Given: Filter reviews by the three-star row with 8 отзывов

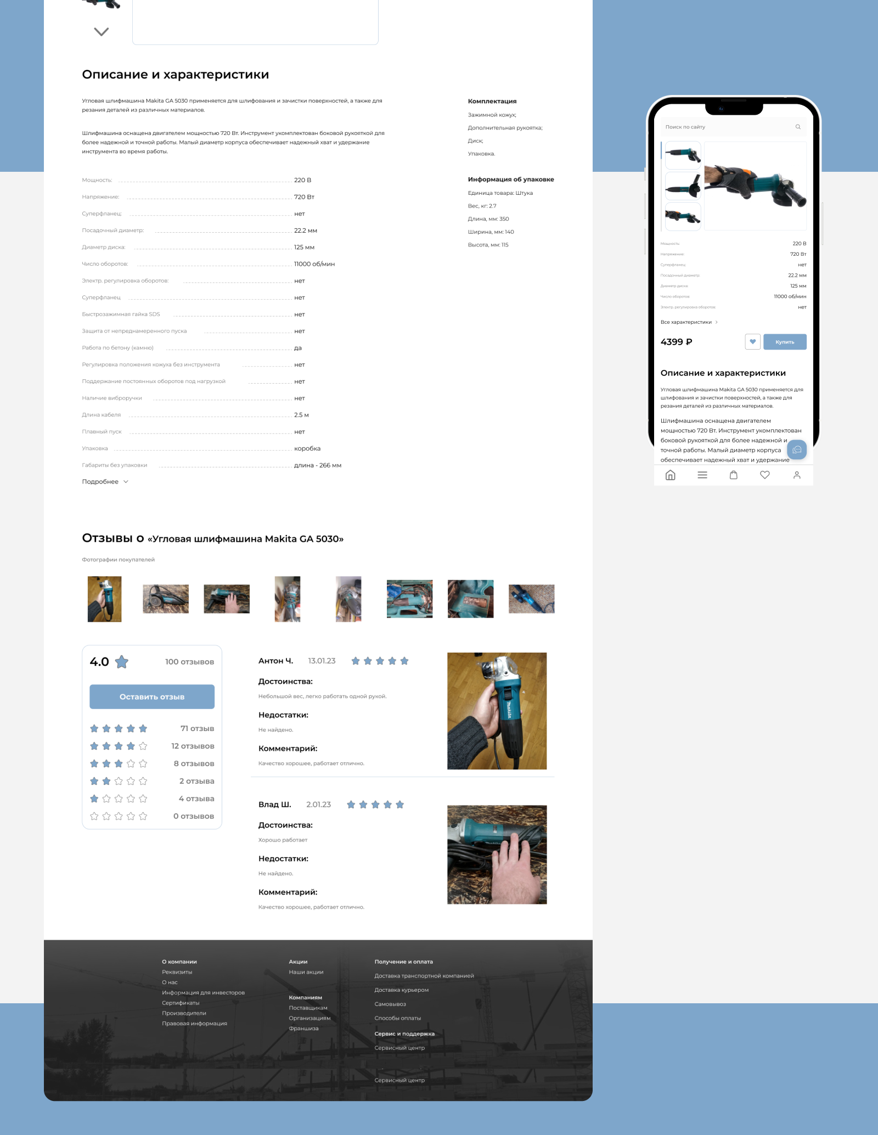Looking at the screenshot, I should [152, 763].
